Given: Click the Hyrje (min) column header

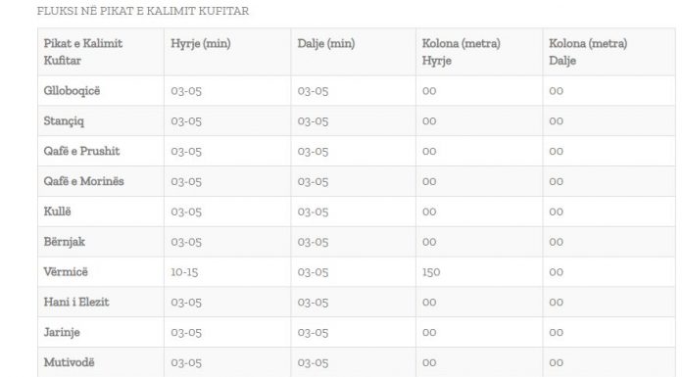Looking at the screenshot, I should tap(201, 43).
